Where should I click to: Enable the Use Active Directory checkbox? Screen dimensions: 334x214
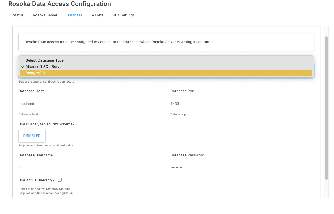[60, 179]
